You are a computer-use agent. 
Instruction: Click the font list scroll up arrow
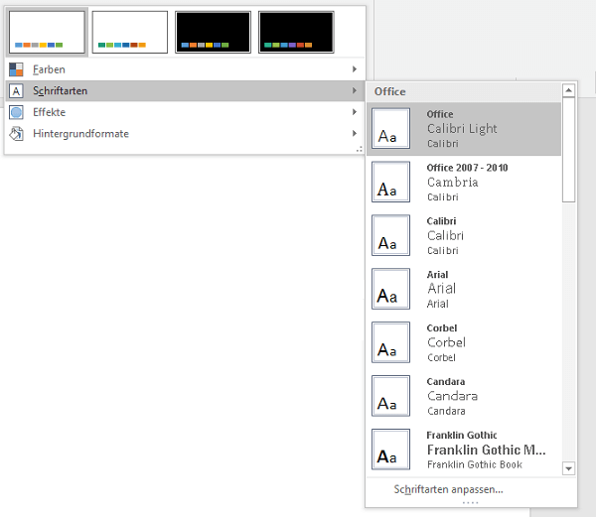[x=568, y=90]
